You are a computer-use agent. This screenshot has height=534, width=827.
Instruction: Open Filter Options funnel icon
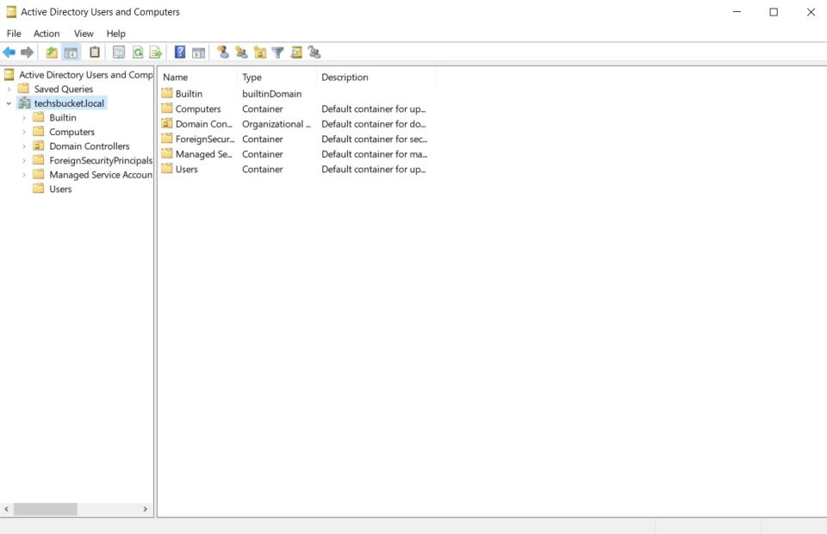click(278, 53)
